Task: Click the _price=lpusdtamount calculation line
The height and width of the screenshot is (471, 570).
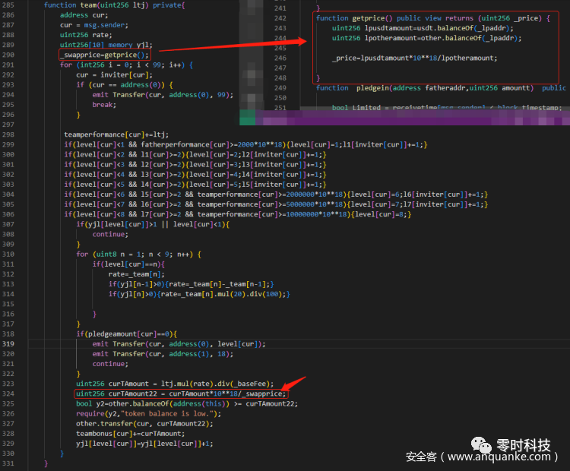Action: (415, 58)
